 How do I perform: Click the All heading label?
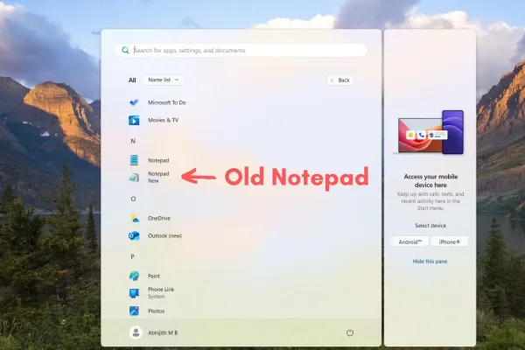(132, 80)
